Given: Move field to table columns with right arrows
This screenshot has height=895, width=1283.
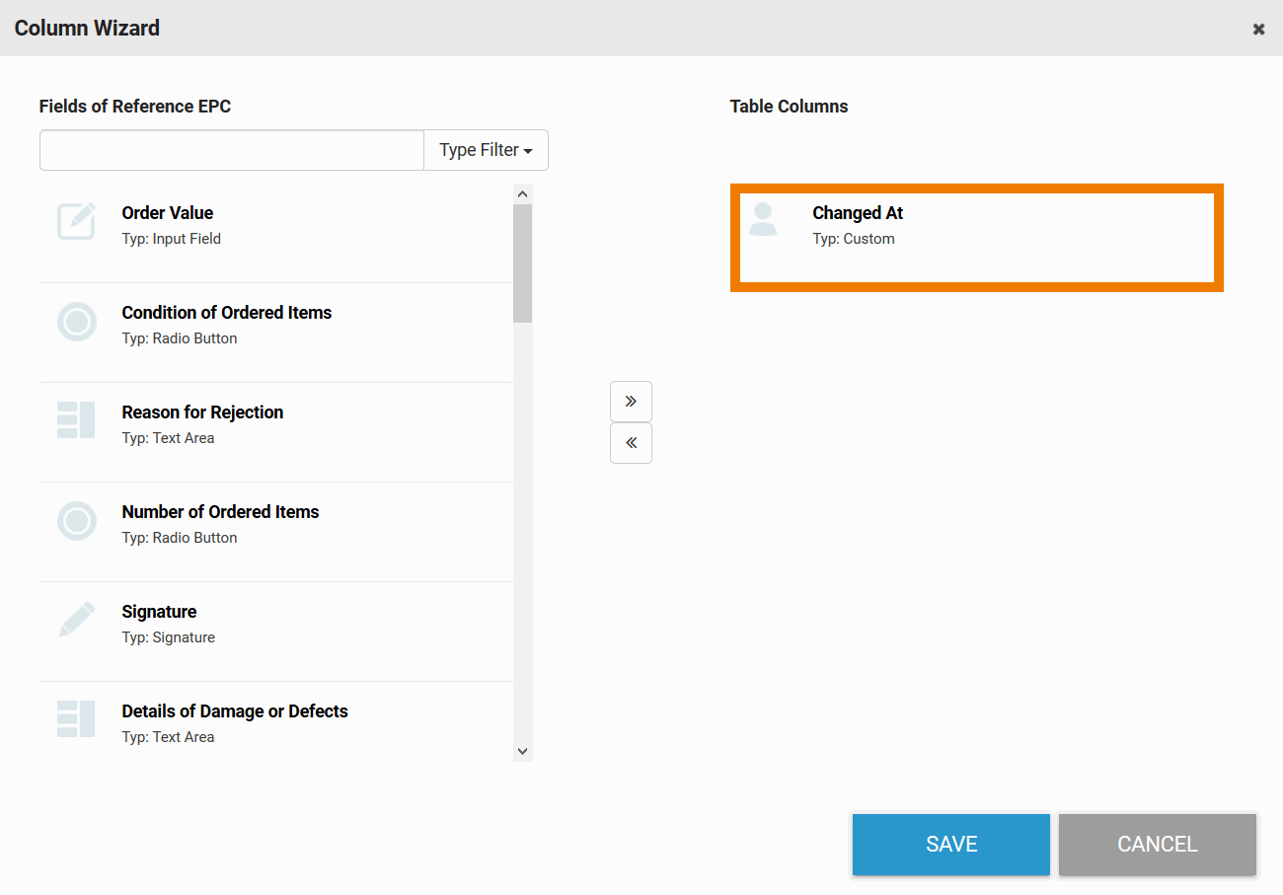Looking at the screenshot, I should click(x=631, y=402).
